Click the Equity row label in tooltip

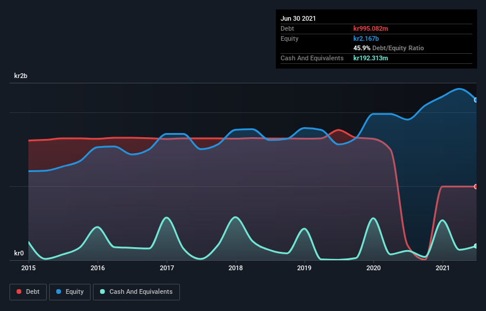[x=289, y=38]
